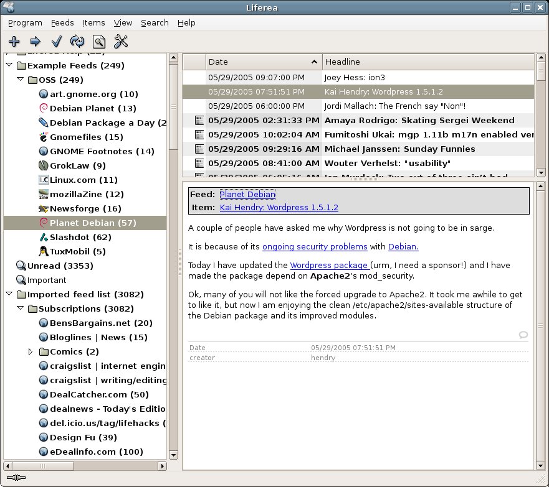The image size is (549, 487).
Task: Click the Debian Planet swirl icon
Action: [x=44, y=108]
